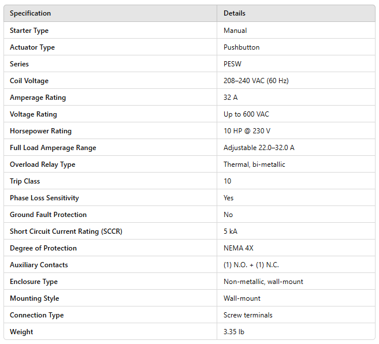Image resolution: width=379 pixels, height=344 pixels.
Task: Select the Full Load Amperage Range label
Action: tap(53, 148)
